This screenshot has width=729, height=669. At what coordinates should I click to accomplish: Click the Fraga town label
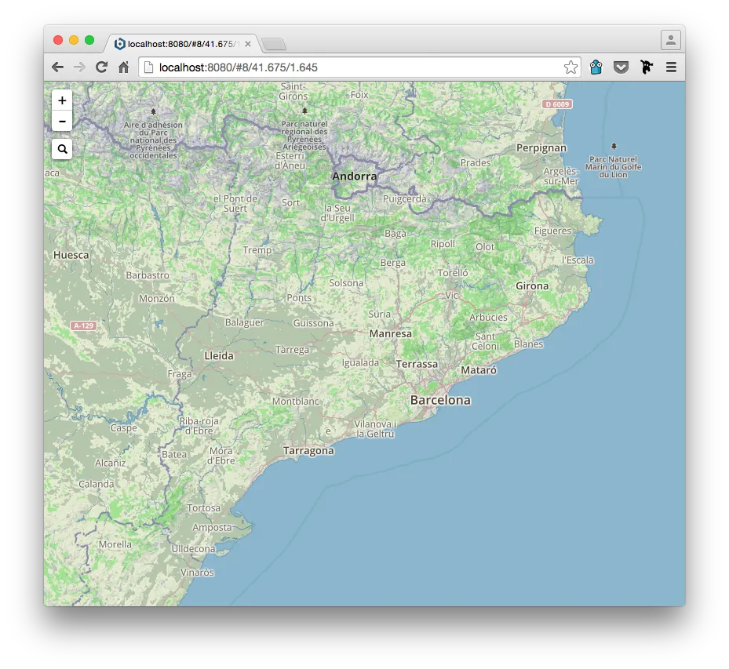pos(180,374)
